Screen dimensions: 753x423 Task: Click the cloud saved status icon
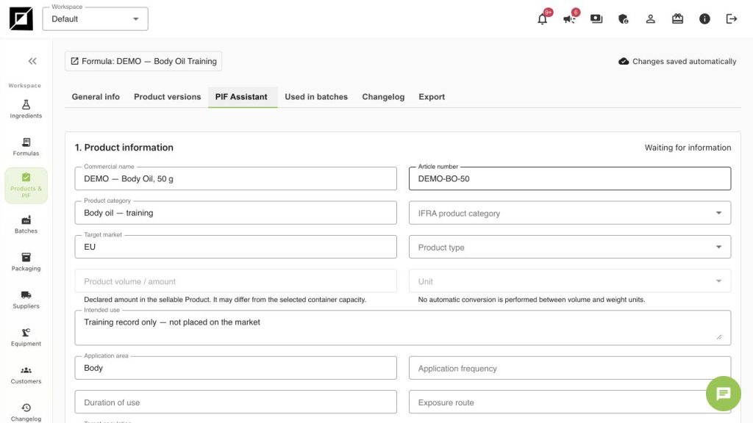[x=624, y=62]
